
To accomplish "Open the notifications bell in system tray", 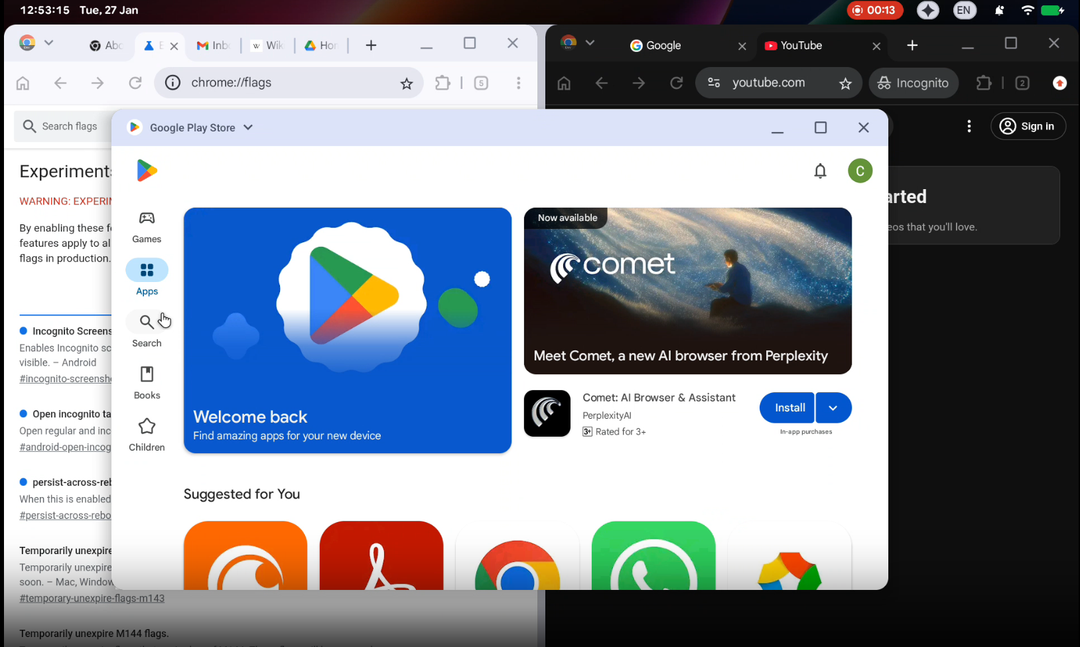I will [x=999, y=10].
